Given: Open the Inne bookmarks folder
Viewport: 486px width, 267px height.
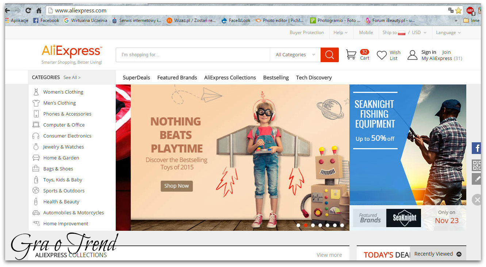Looking at the screenshot, I should tap(471, 20).
